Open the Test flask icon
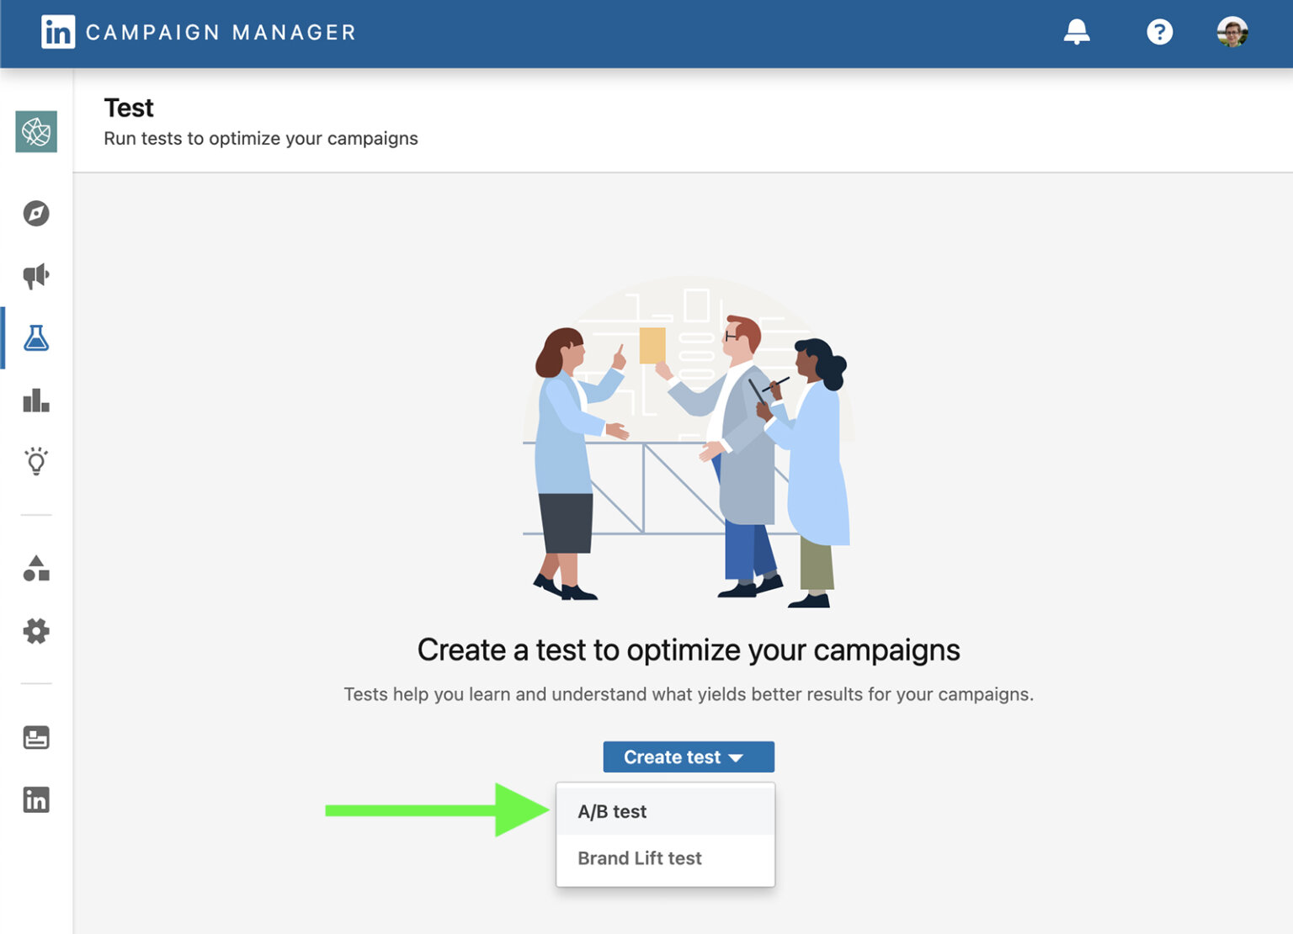Viewport: 1293px width, 934px height. [x=36, y=338]
